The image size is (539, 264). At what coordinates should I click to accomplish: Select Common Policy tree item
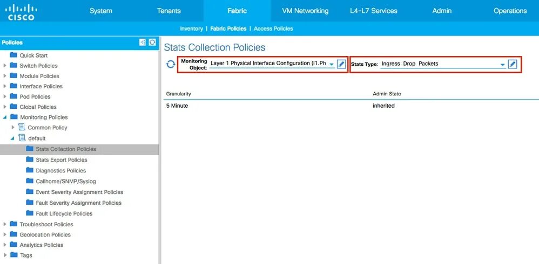[x=48, y=128]
